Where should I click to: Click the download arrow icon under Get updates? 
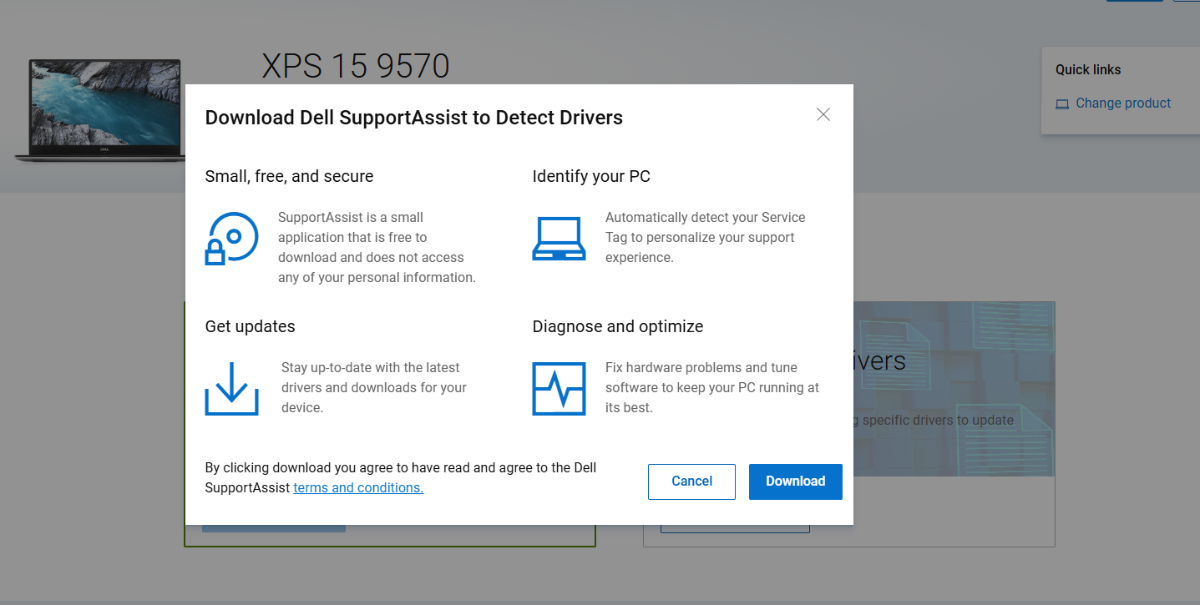[x=231, y=389]
